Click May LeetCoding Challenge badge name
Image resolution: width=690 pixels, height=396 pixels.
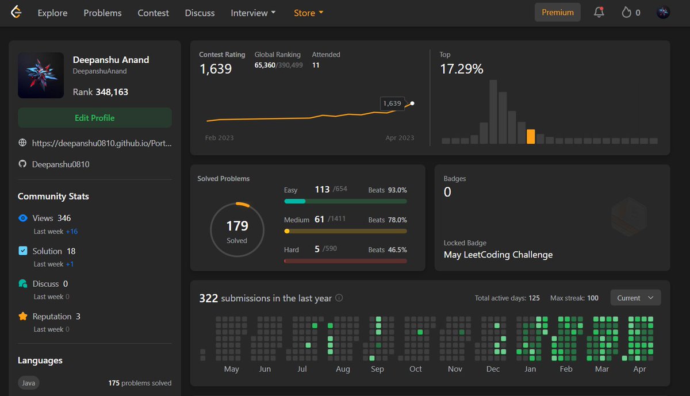(498, 255)
